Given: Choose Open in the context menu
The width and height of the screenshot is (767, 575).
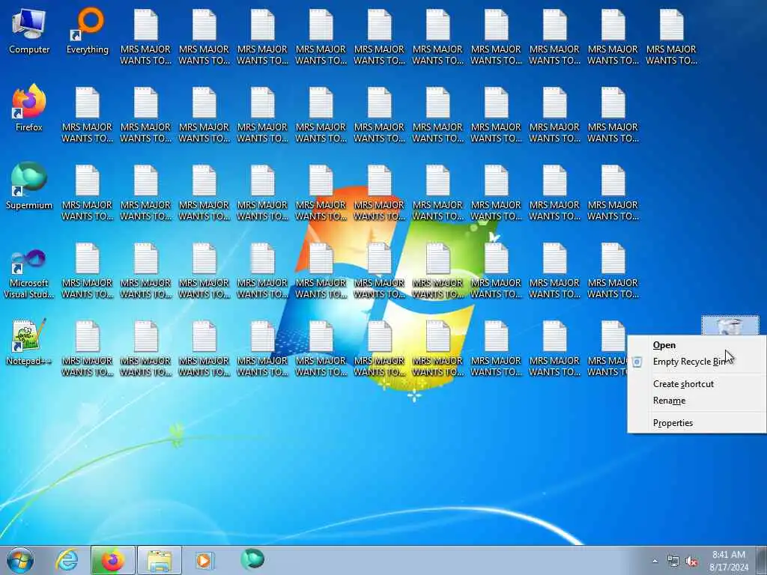Looking at the screenshot, I should click(x=697, y=345).
